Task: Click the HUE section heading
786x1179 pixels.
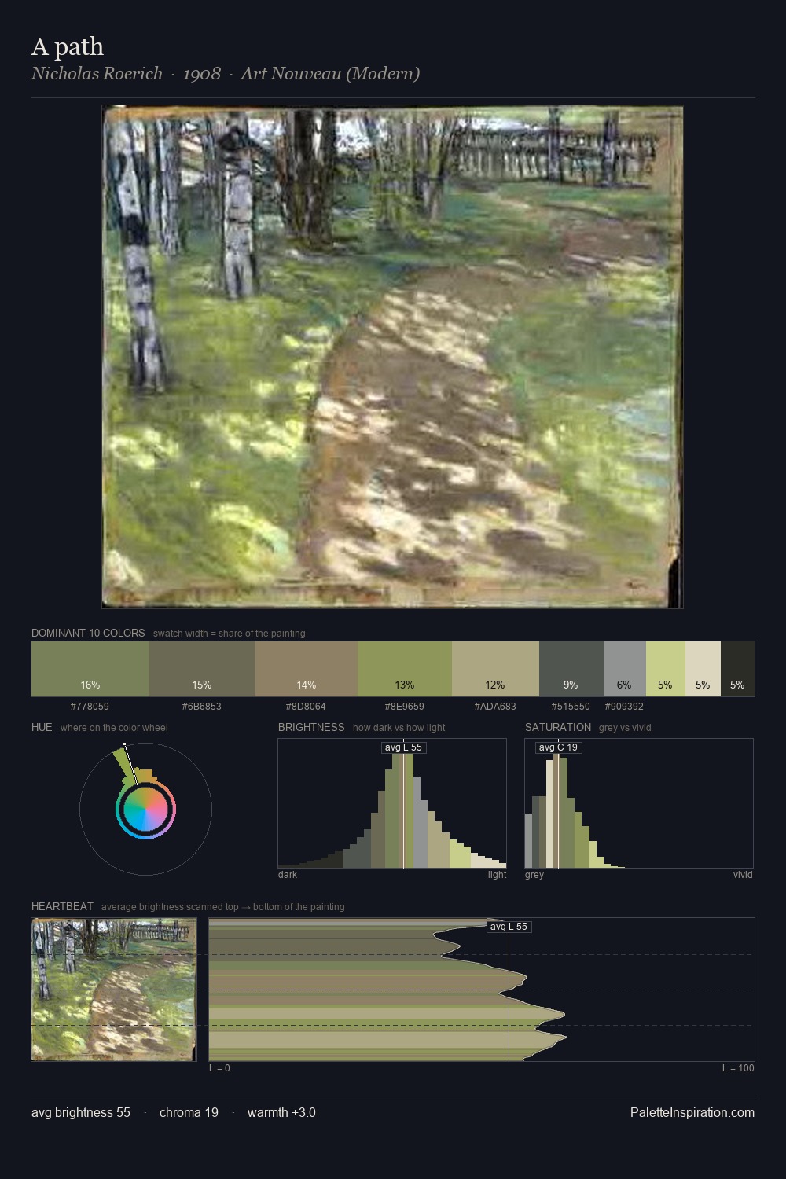Action: click(x=42, y=727)
